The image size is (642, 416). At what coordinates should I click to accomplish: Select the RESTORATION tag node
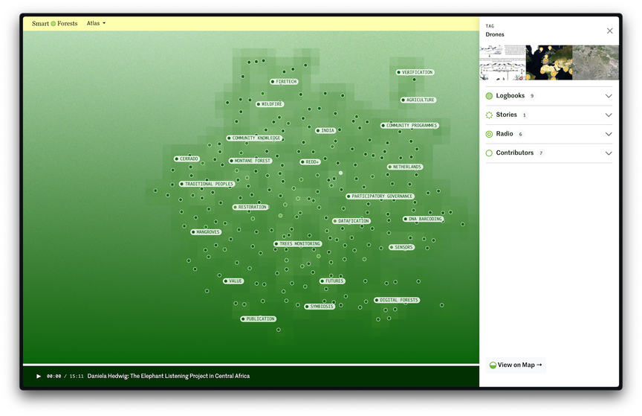pyautogui.click(x=250, y=207)
